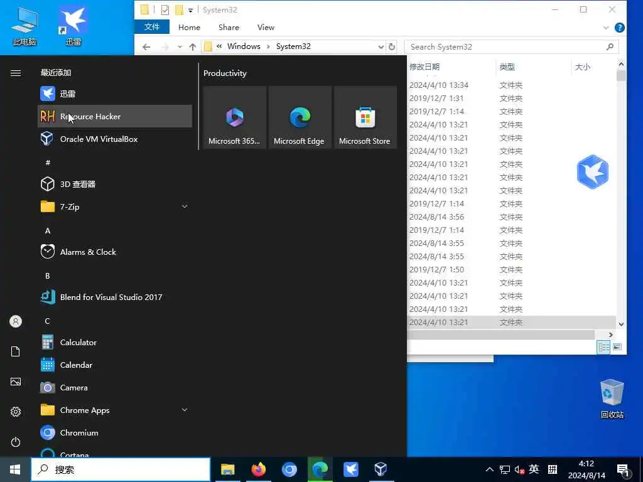Click the muted volume tray icon

519,469
